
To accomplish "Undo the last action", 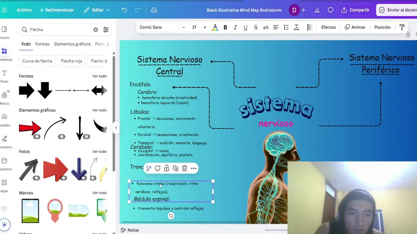I will (x=124, y=10).
